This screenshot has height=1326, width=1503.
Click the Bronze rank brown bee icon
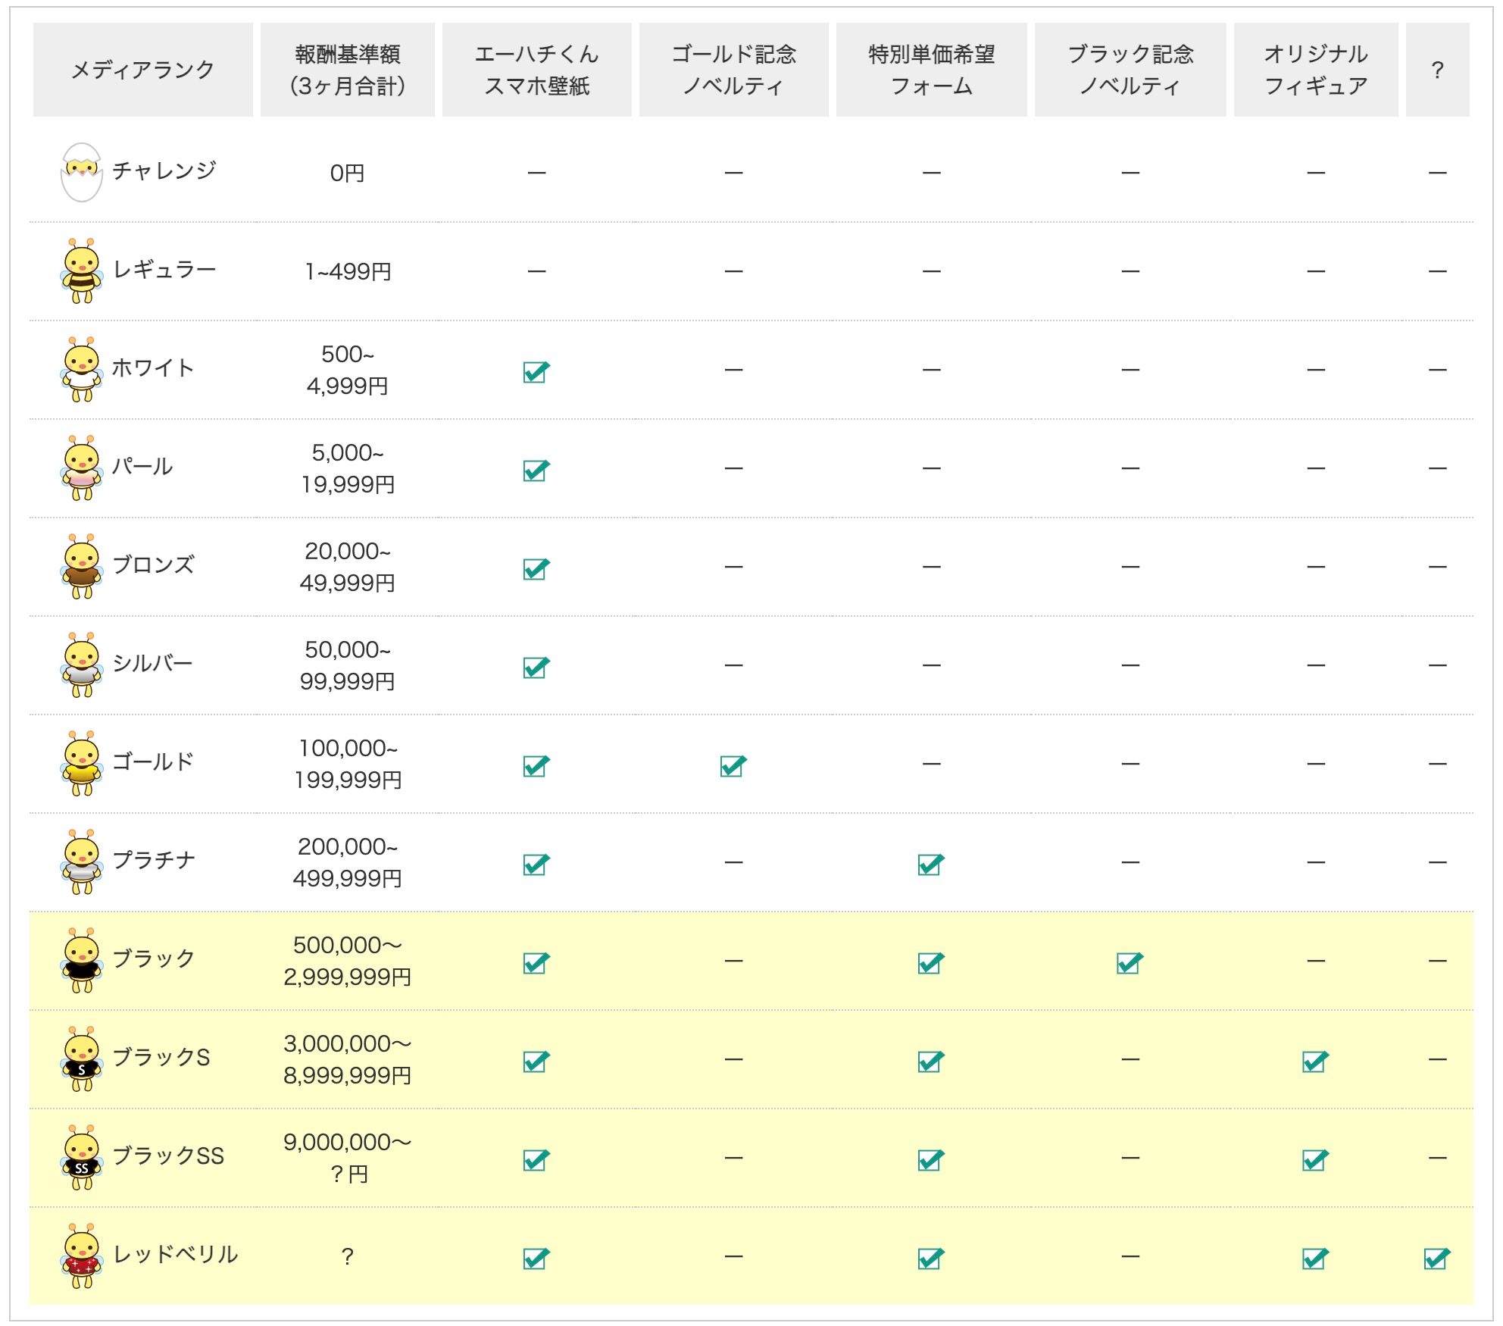click(x=81, y=566)
